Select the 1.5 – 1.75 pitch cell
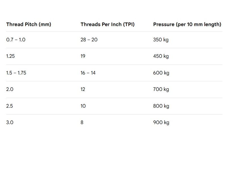 [x=16, y=73]
